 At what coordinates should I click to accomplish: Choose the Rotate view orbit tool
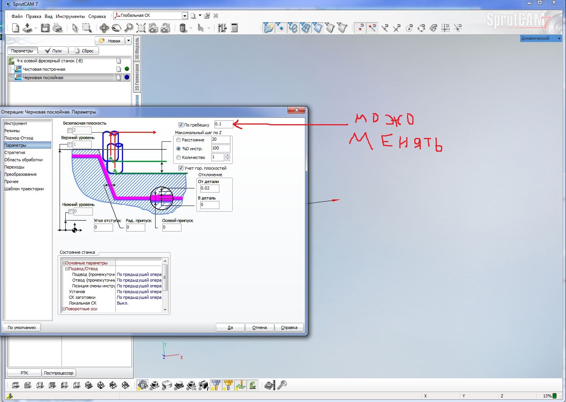pyautogui.click(x=104, y=28)
